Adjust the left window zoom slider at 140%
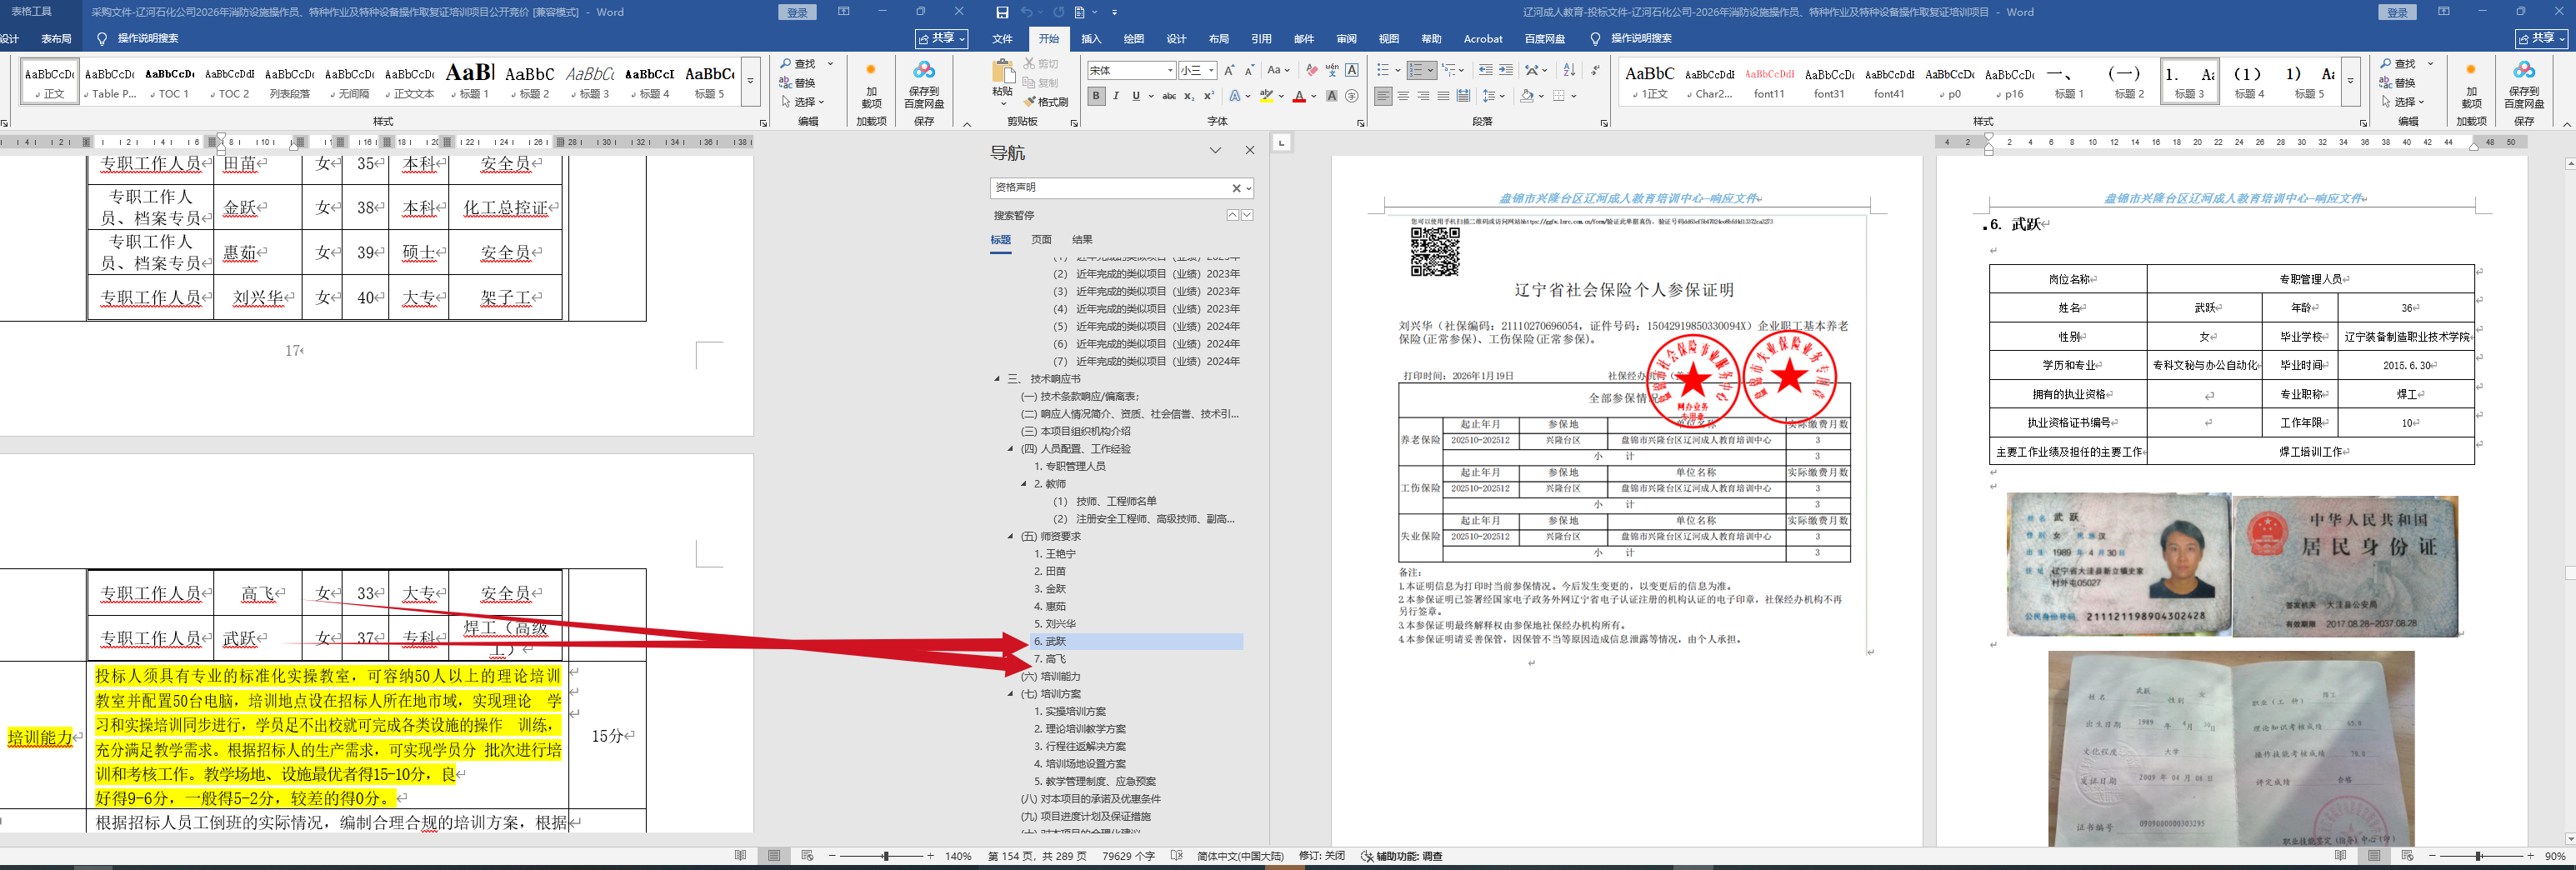2576x870 pixels. (x=885, y=856)
